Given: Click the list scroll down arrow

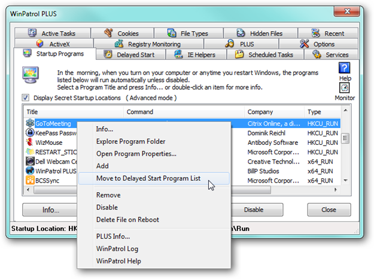Looking at the screenshot, I should (345, 180).
